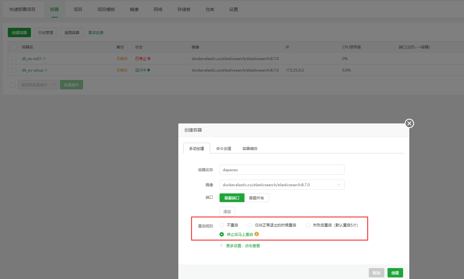Screen dimensions: 464x279
Task: Click CPU value 0.0% in dk_es-setup-1 row
Action: (347, 70)
